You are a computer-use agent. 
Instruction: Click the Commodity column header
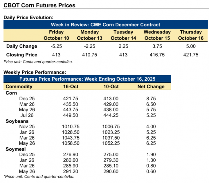tap(19, 86)
